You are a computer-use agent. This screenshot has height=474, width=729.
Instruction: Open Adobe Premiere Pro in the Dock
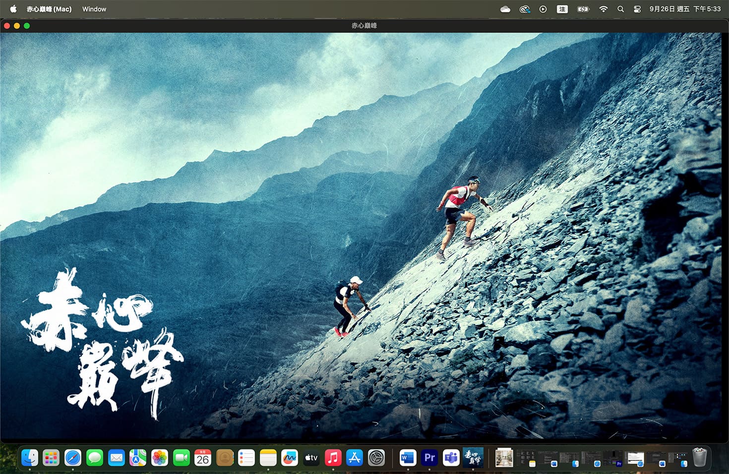point(429,458)
